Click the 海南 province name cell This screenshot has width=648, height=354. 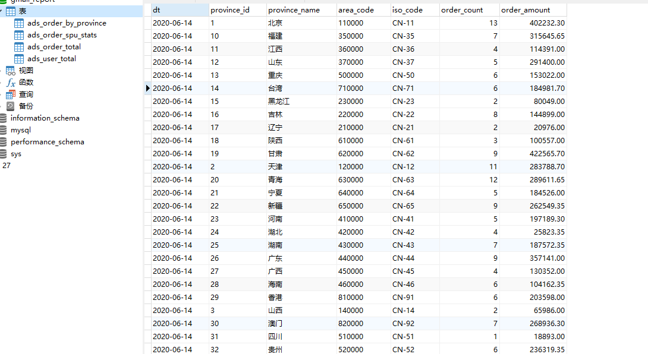(x=301, y=285)
